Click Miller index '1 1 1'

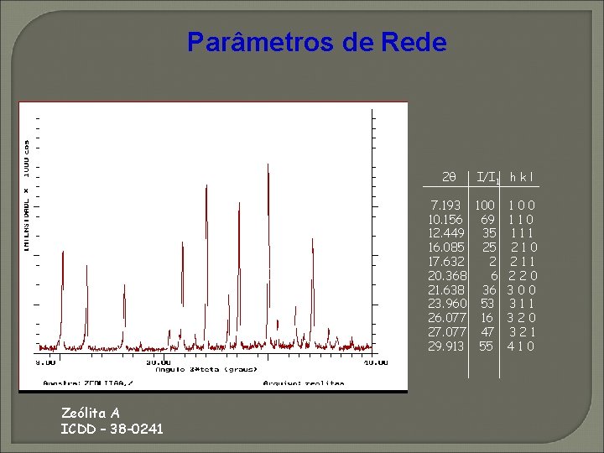[x=522, y=233]
